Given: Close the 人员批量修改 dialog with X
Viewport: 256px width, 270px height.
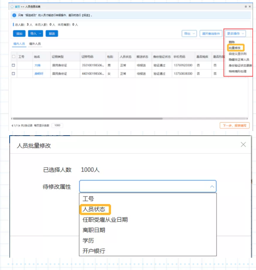Looking at the screenshot, I should pos(243,144).
